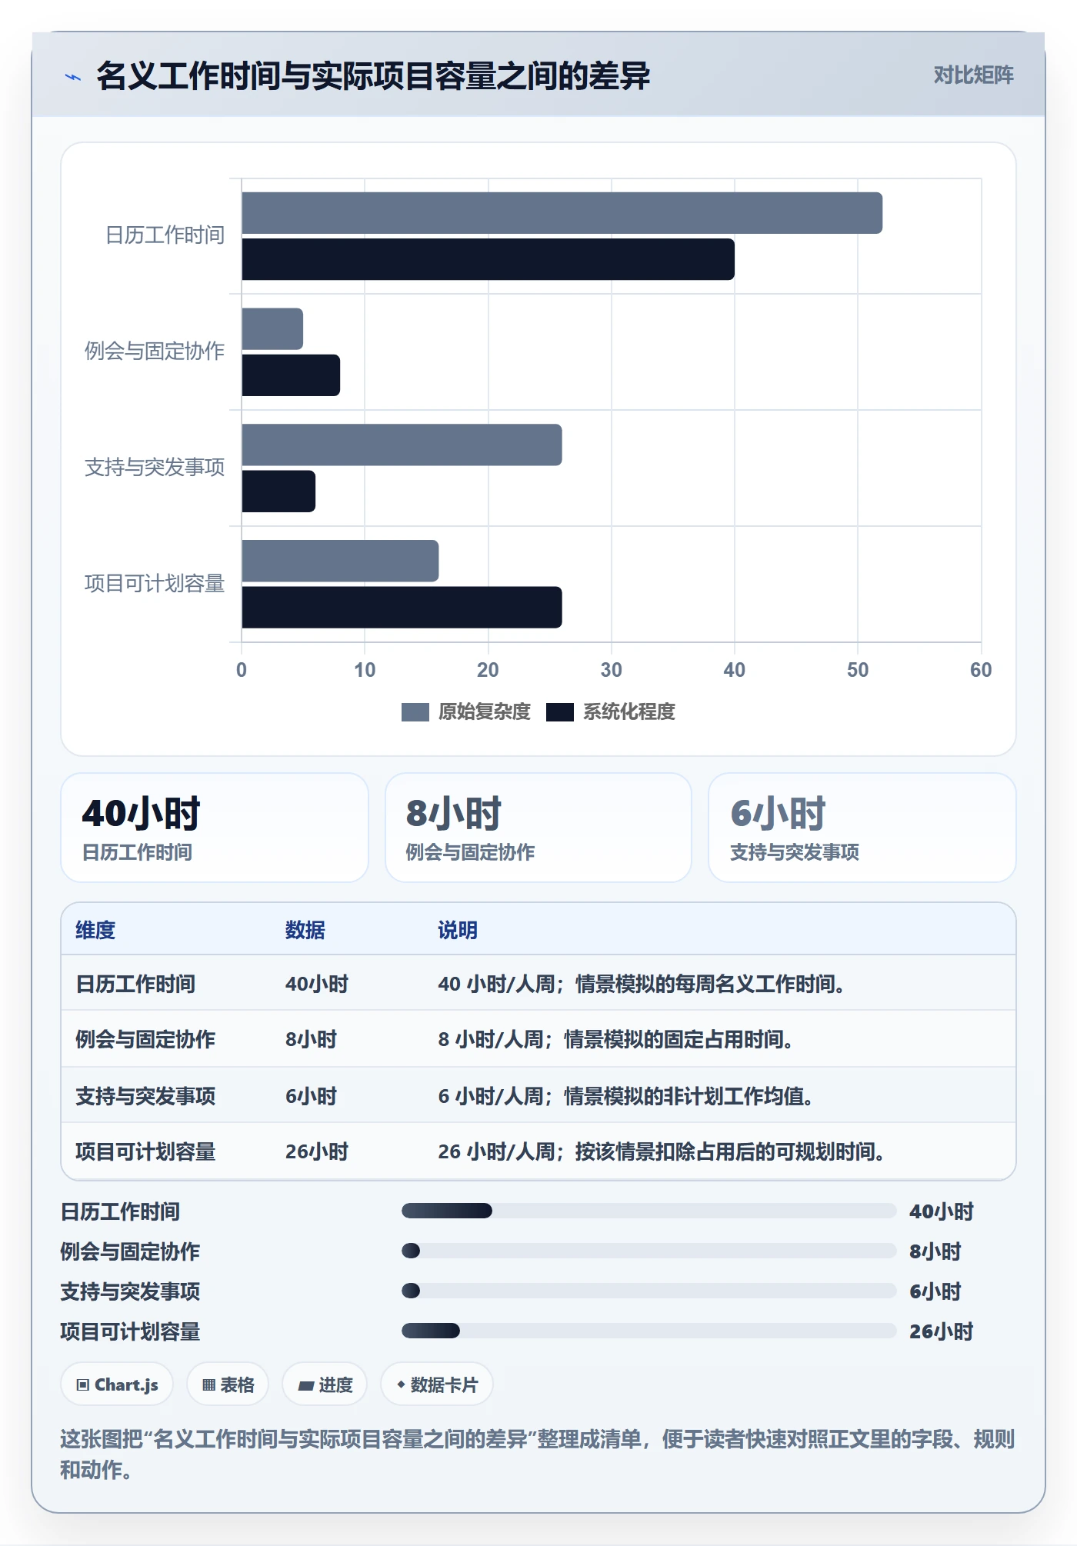Open the 8小时 例会与固定协作 data card

[x=538, y=828]
